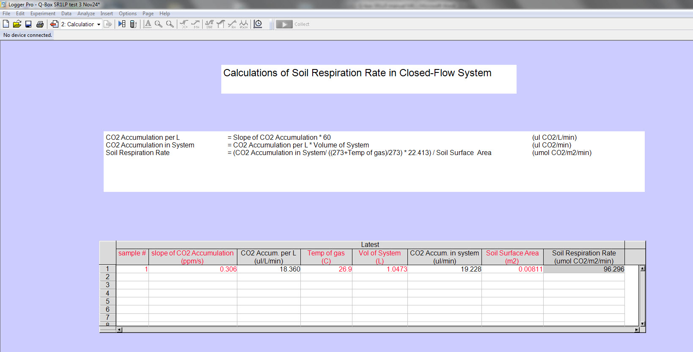Go to previous page arrow icon
The image size is (693, 352).
54,24
